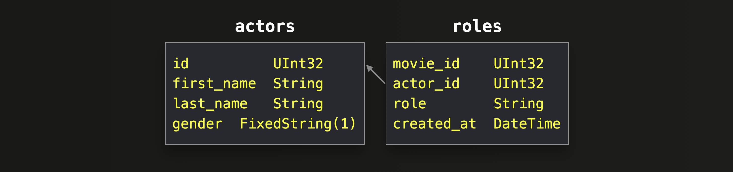733x172 pixels.
Task: Click the last_name column name
Action: [210, 104]
